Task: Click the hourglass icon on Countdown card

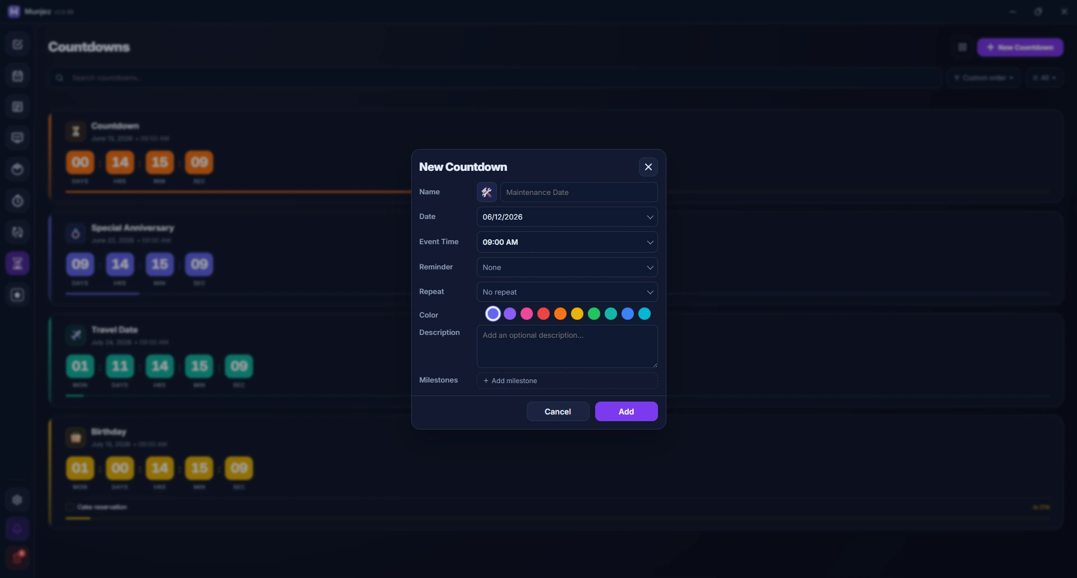Action: click(x=76, y=131)
